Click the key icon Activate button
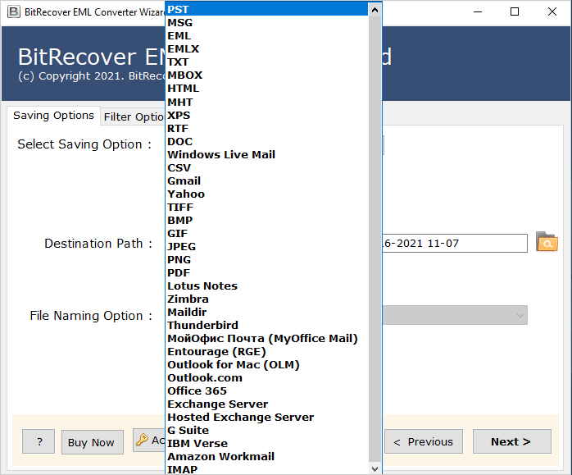Screen dimensions: 572x475 pos(149,441)
